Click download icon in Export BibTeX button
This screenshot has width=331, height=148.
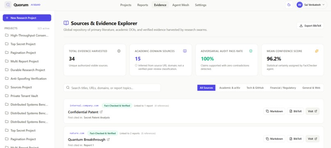(301, 26)
